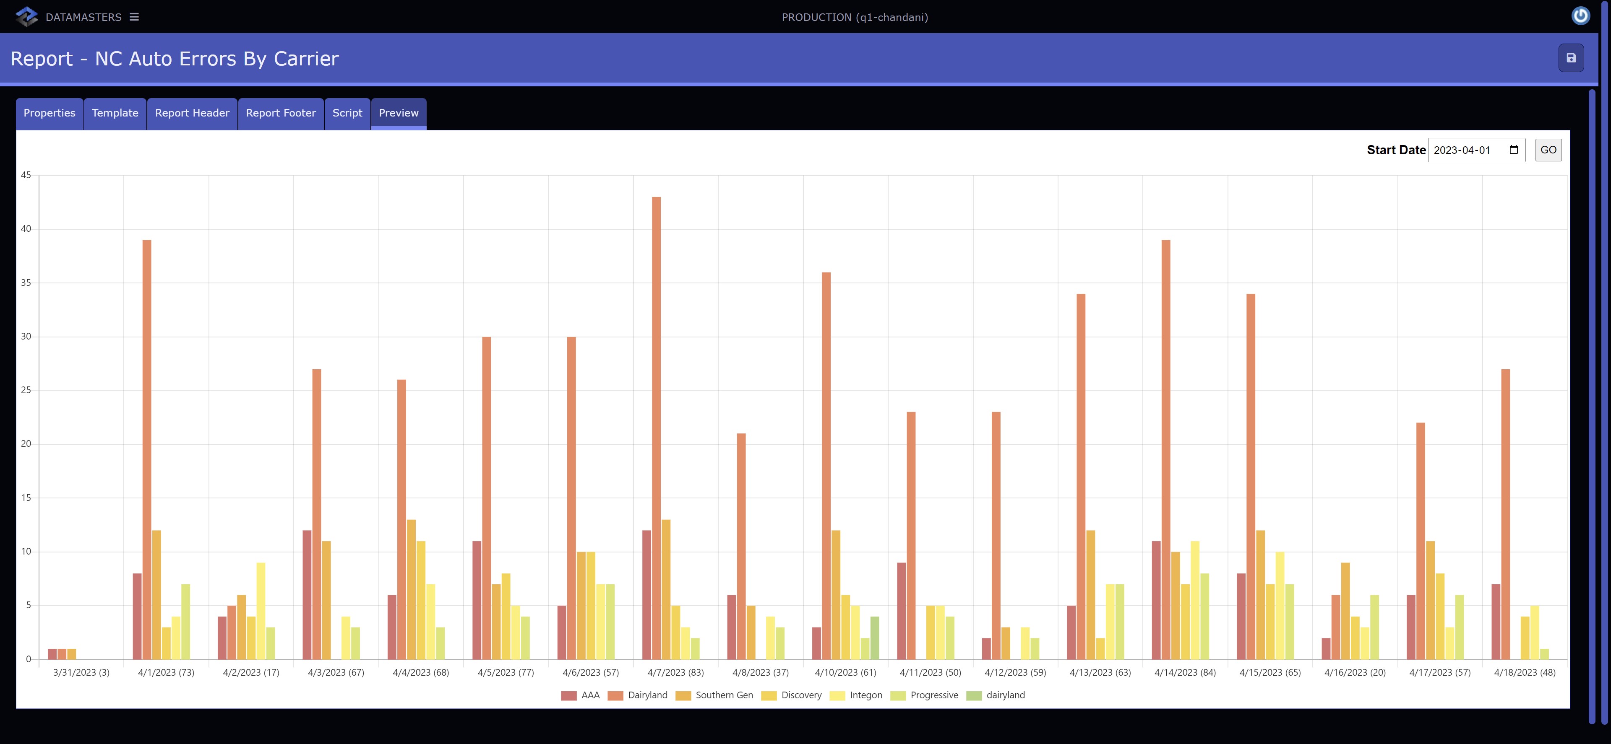This screenshot has height=744, width=1611.
Task: Open the Template tab
Action: [115, 113]
